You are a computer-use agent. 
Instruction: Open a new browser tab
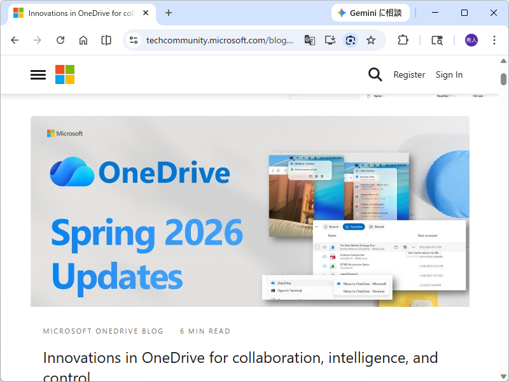point(169,13)
